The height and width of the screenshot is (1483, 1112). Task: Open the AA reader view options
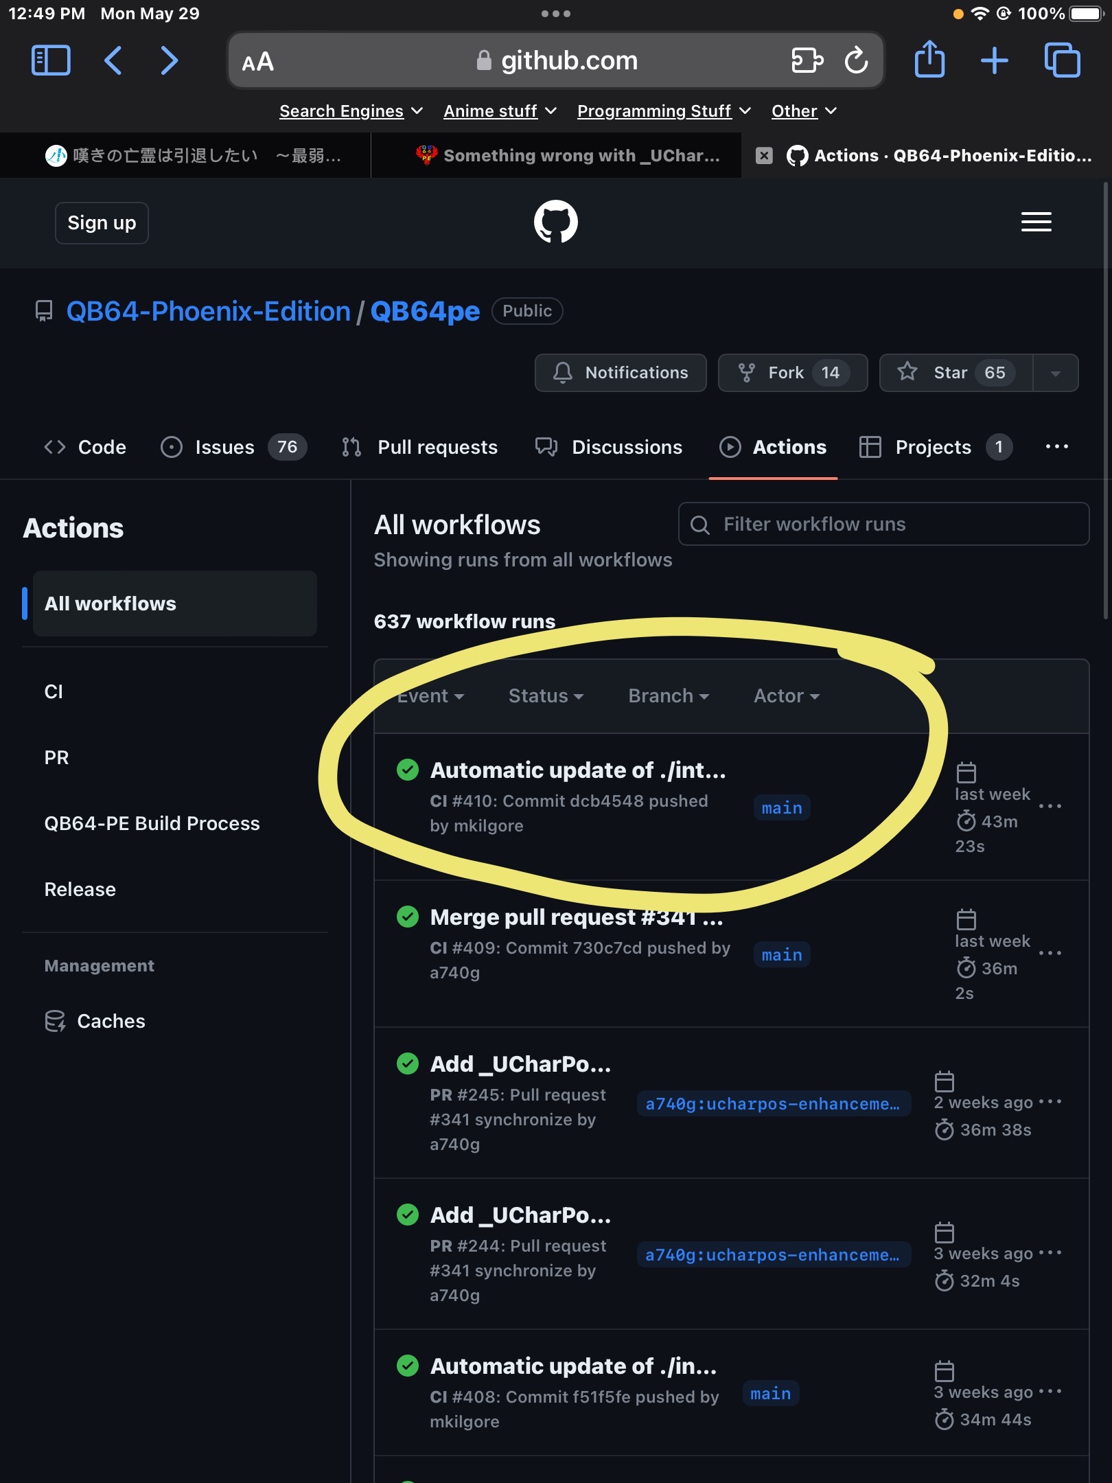[258, 62]
